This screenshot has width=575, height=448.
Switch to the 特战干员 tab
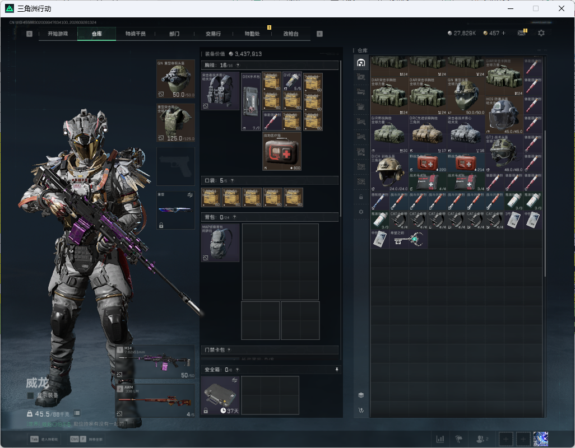tap(136, 34)
